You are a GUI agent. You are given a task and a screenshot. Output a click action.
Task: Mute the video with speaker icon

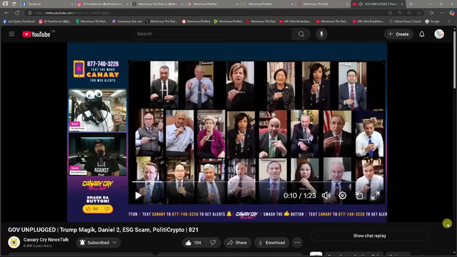(x=326, y=195)
